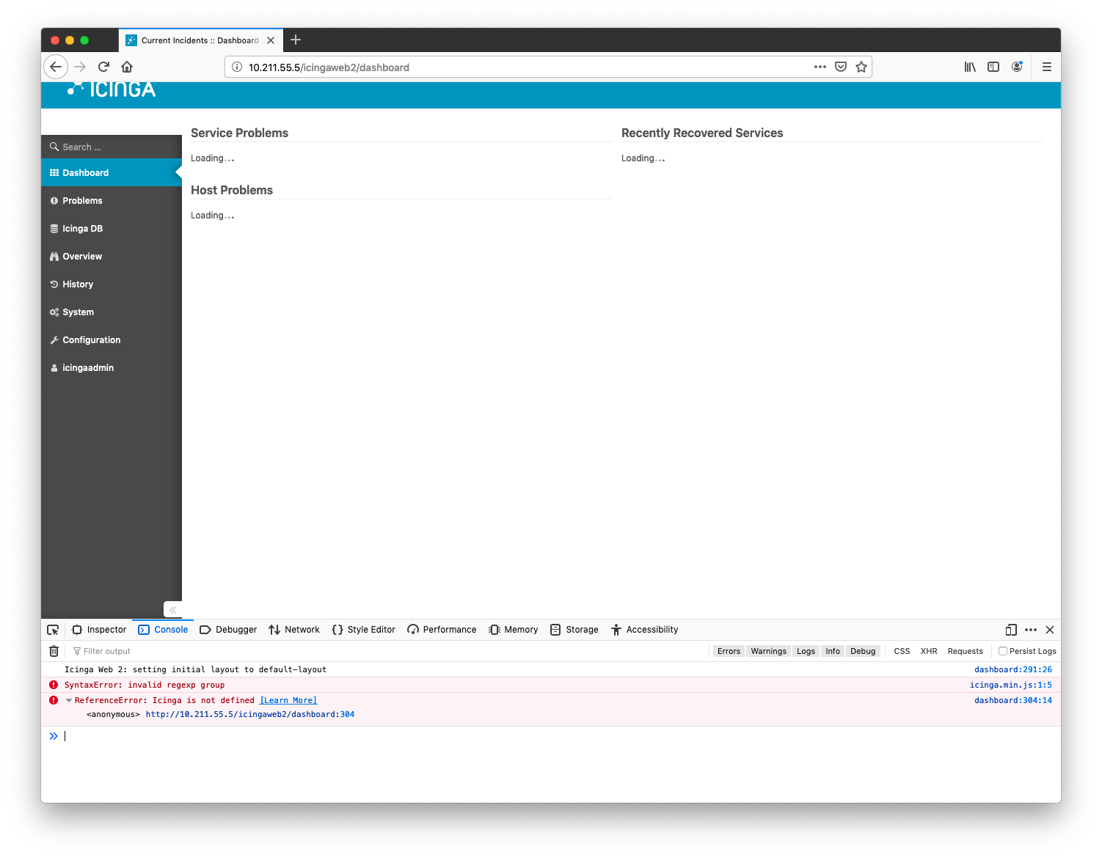Image resolution: width=1102 pixels, height=857 pixels.
Task: Collapse the sidebar with the double-chevron
Action: (x=173, y=610)
